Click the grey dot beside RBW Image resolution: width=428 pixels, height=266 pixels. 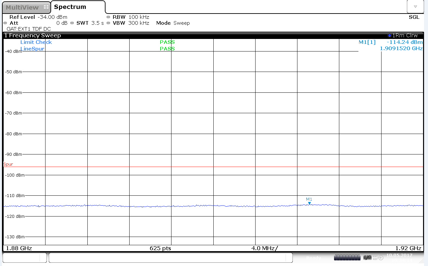click(x=108, y=17)
